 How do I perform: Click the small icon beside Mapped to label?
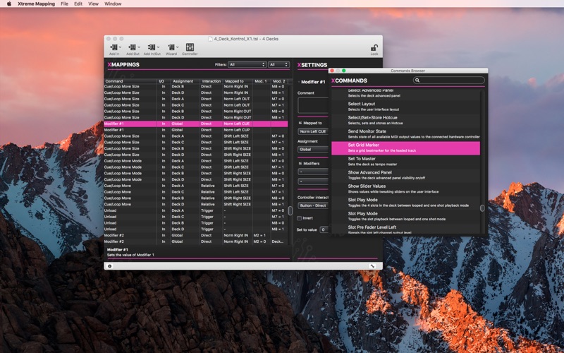(x=300, y=123)
